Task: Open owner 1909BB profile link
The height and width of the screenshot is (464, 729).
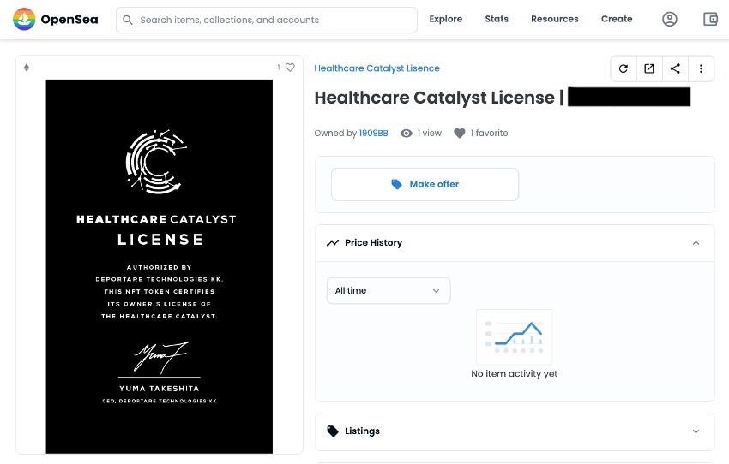Action: 373,134
